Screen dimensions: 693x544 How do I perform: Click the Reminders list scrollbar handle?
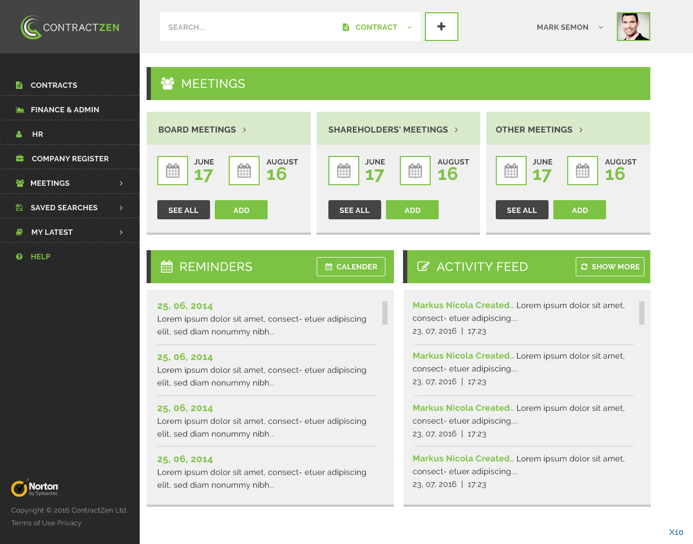point(385,313)
